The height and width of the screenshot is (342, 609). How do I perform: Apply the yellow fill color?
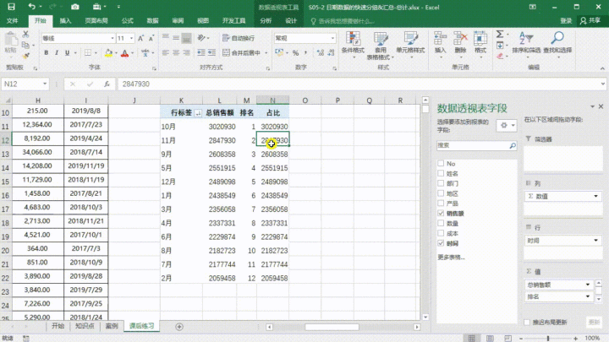click(108, 52)
